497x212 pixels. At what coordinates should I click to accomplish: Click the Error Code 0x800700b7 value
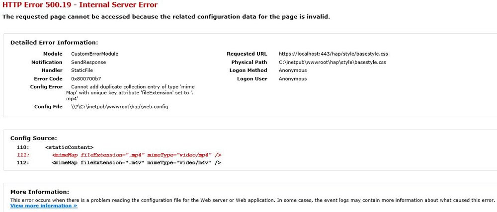pos(86,79)
